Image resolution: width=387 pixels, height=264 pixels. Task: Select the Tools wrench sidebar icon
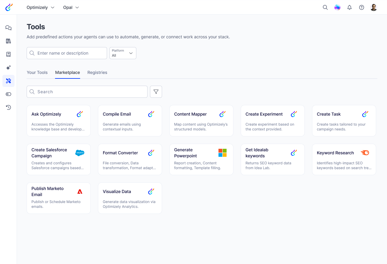[x=8, y=81]
